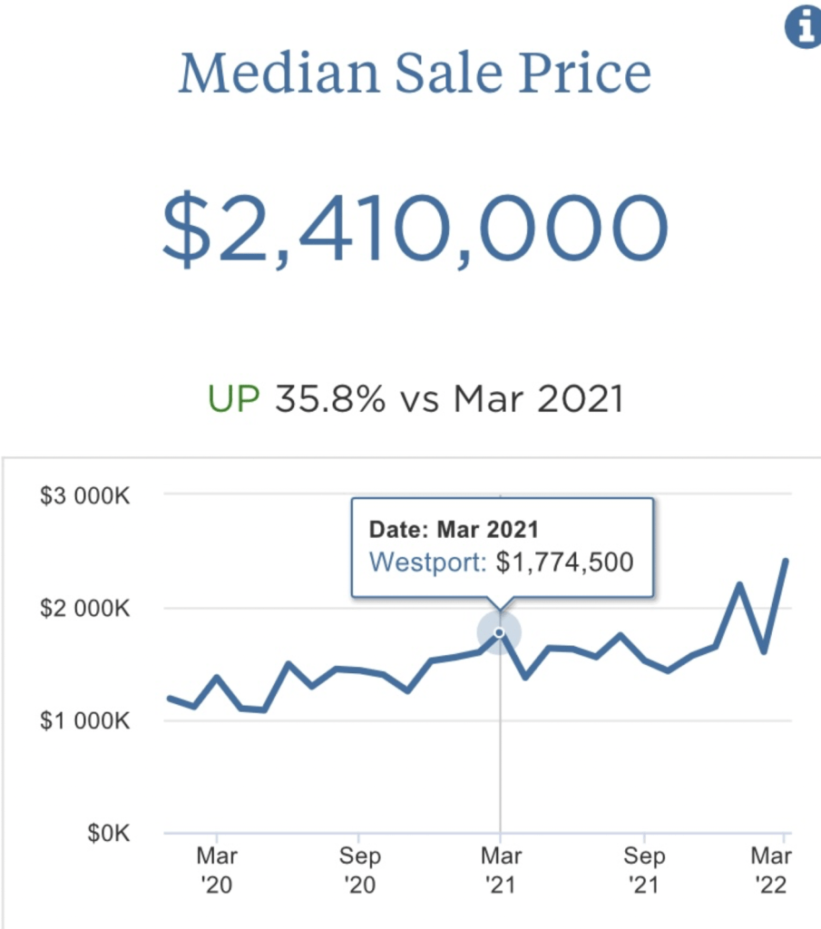The width and height of the screenshot is (821, 929).
Task: Click the final Mar '22 point on the line
Action: [x=786, y=561]
